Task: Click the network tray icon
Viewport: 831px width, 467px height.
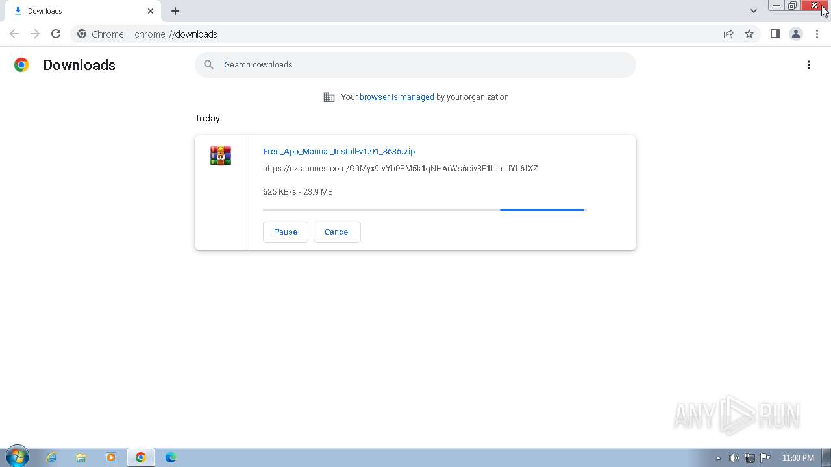Action: (x=750, y=458)
